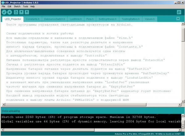185x136 pixels.
Task: Open the Help menu
Action: 32,6
